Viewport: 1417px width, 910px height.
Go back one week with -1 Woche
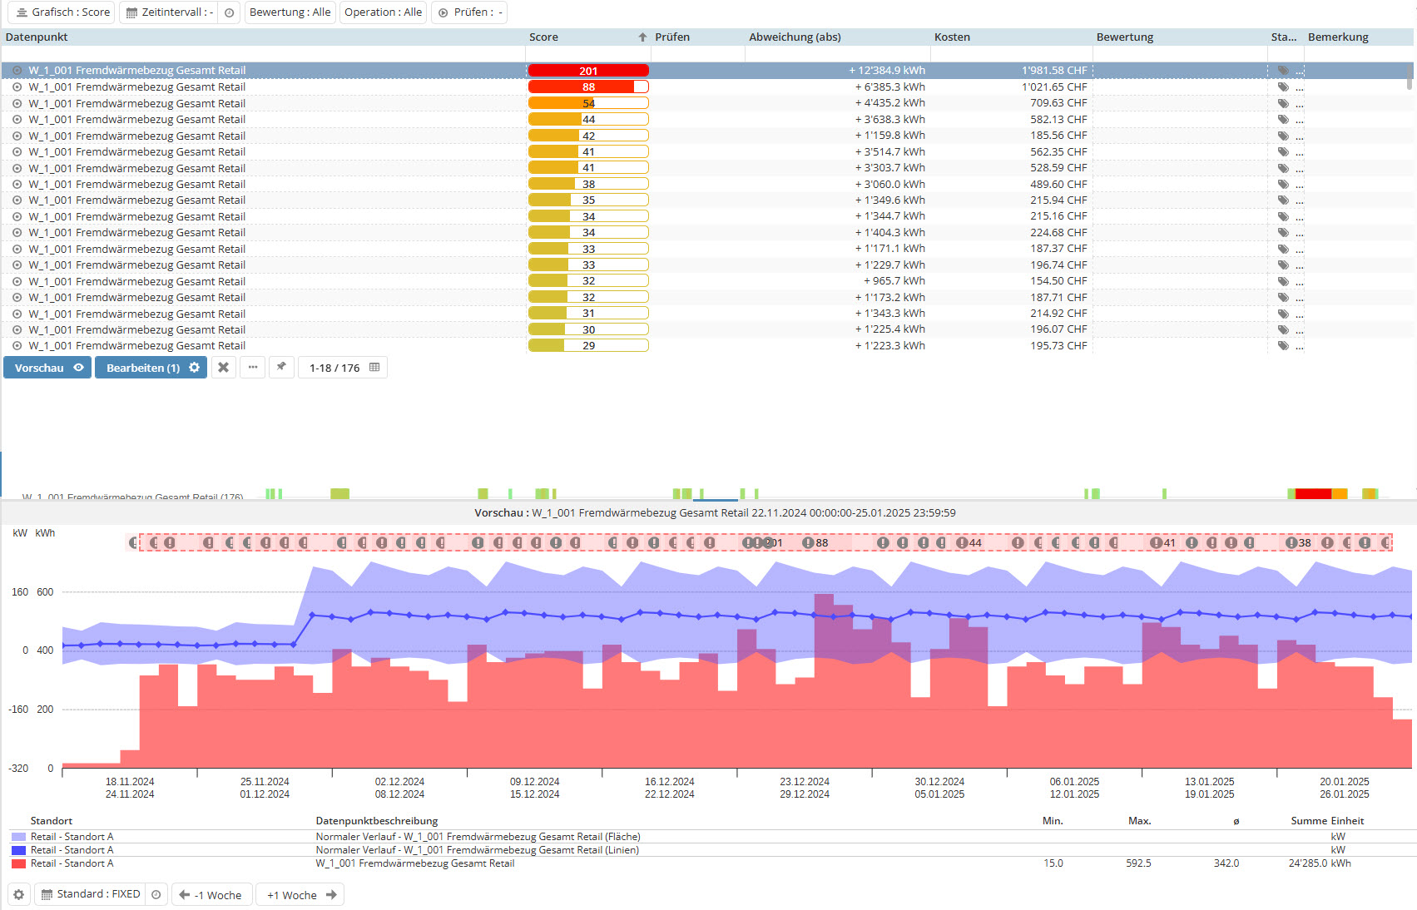(x=211, y=895)
